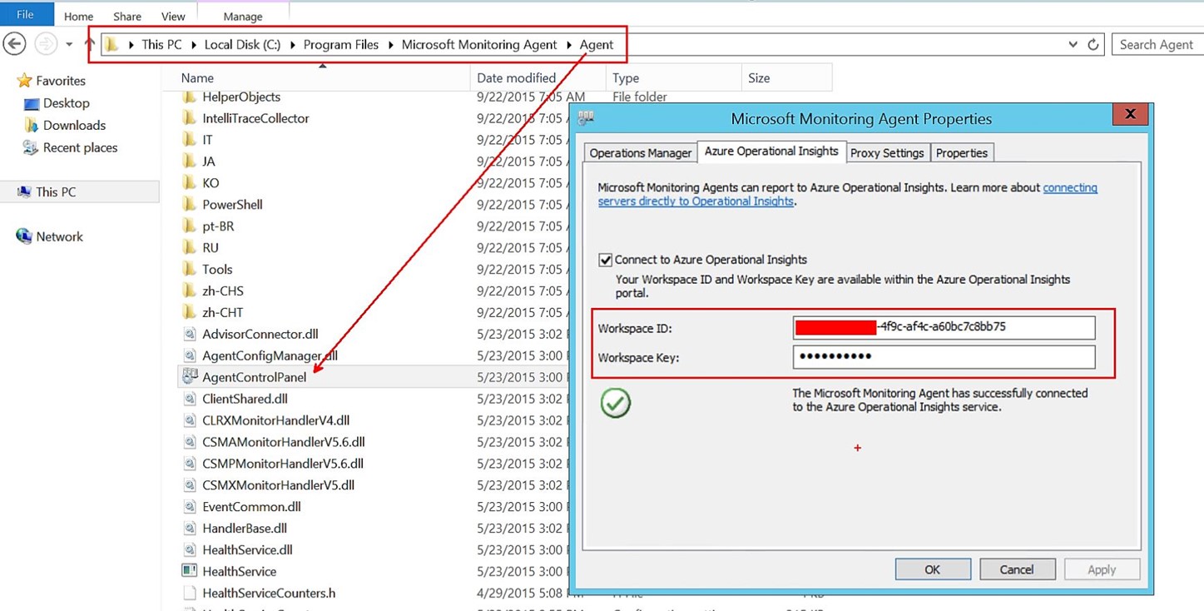Select the EventCommon.dll file icon
The width and height of the screenshot is (1204, 611).
(x=189, y=507)
